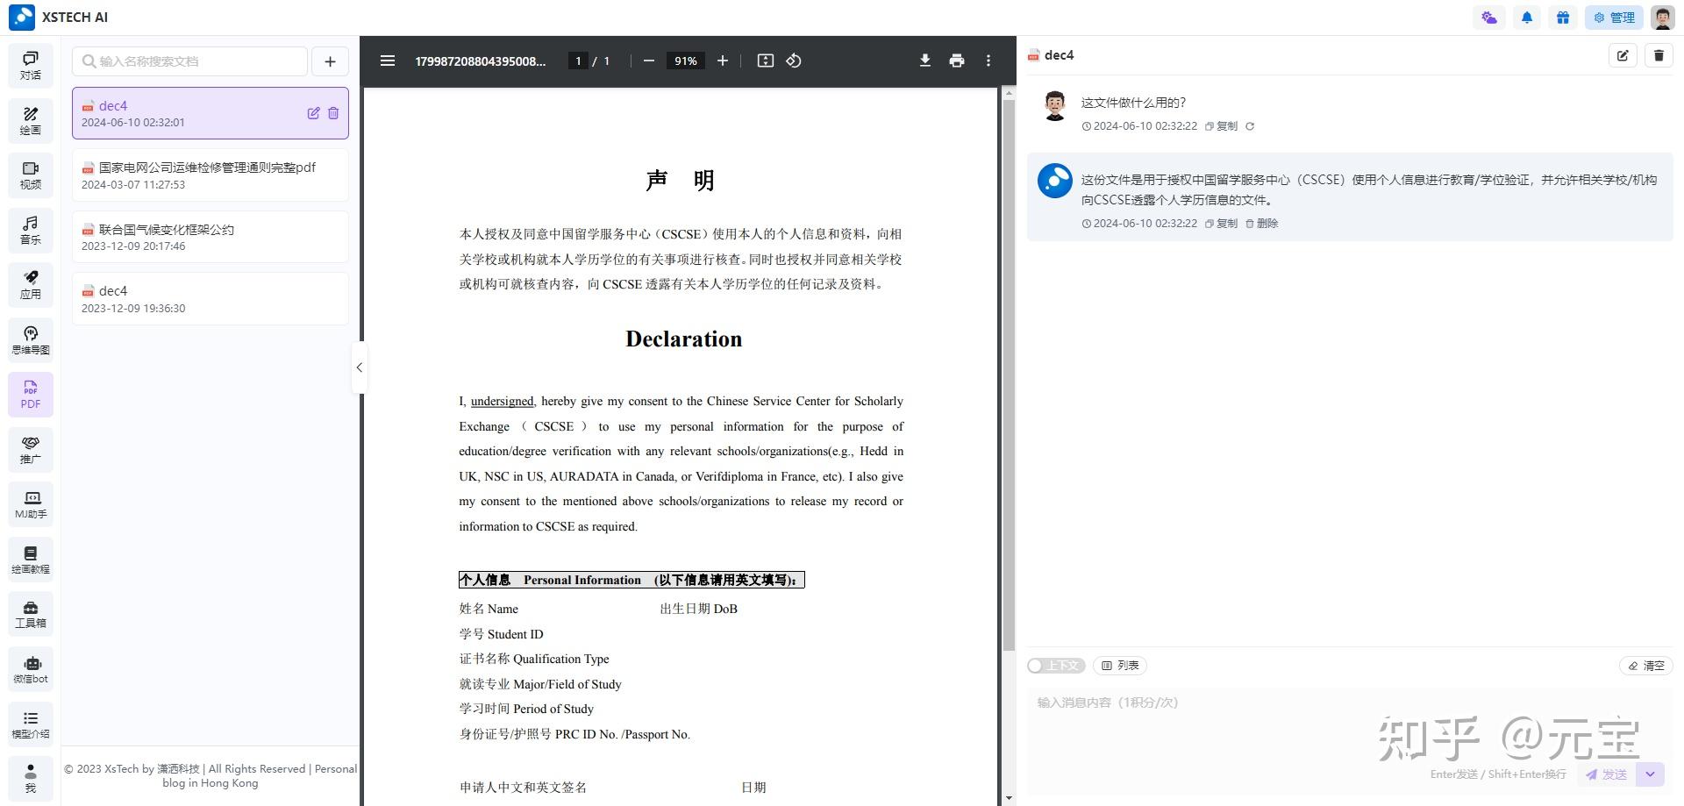Open the PDF three-dot options menu

coord(988,61)
